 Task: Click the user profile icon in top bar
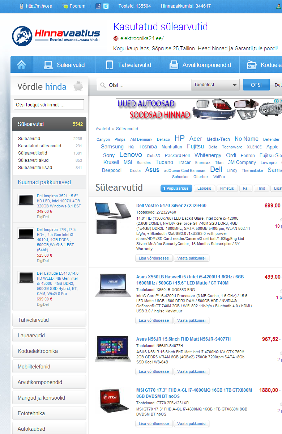279,6
